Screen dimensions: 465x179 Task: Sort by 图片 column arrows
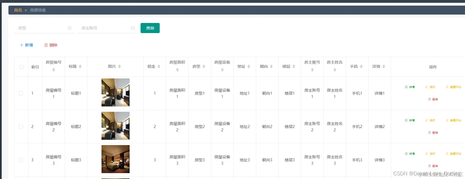point(119,66)
